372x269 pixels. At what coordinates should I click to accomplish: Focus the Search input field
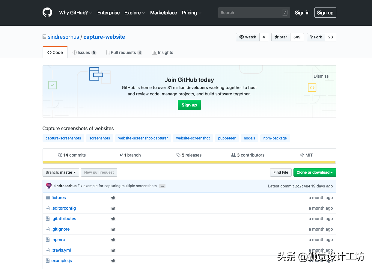point(250,13)
